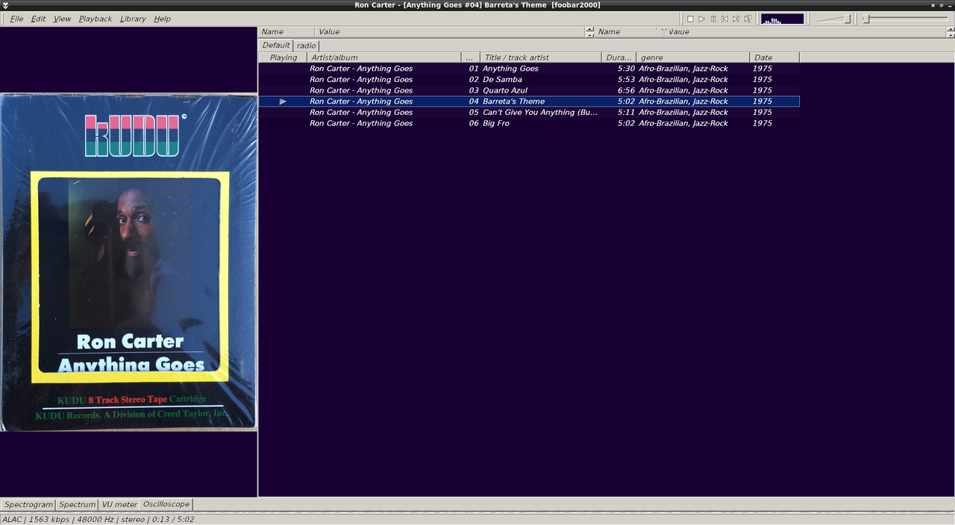Open the Help menu
The height and width of the screenshot is (525, 955).
[162, 19]
